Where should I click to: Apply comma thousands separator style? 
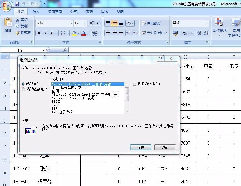point(192,33)
